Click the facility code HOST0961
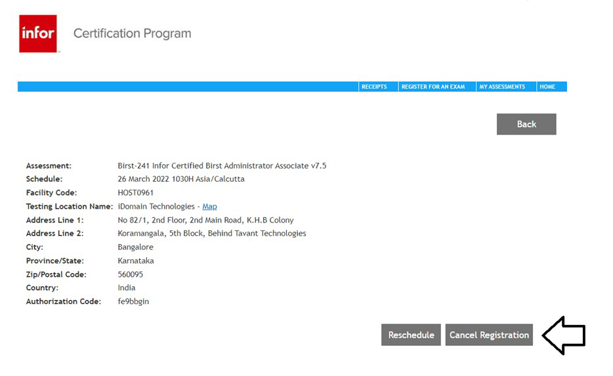This screenshot has width=613, height=376. pyautogui.click(x=135, y=193)
